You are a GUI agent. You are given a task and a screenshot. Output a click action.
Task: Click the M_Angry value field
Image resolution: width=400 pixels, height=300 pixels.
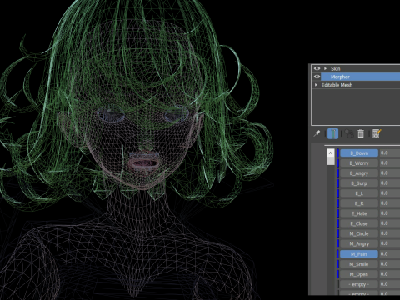tap(390, 243)
